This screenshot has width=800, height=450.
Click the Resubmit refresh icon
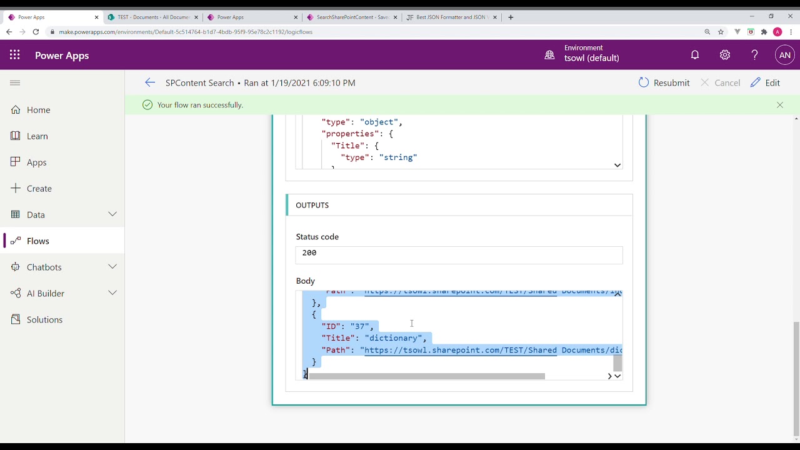pyautogui.click(x=644, y=82)
